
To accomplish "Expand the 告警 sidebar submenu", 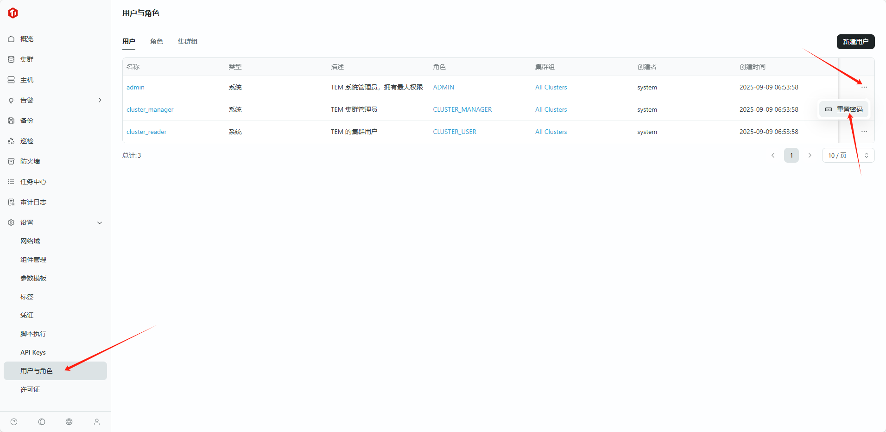I will 100,100.
